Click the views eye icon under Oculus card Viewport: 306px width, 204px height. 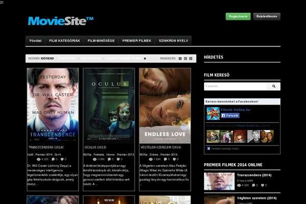pyautogui.click(x=95, y=159)
